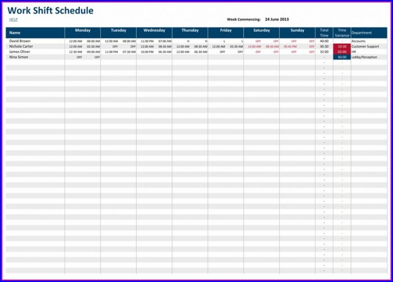Screen dimensions: 393x282
Task: Select James Oliver's Monday 12:30 AM start time
Action: coord(75,52)
